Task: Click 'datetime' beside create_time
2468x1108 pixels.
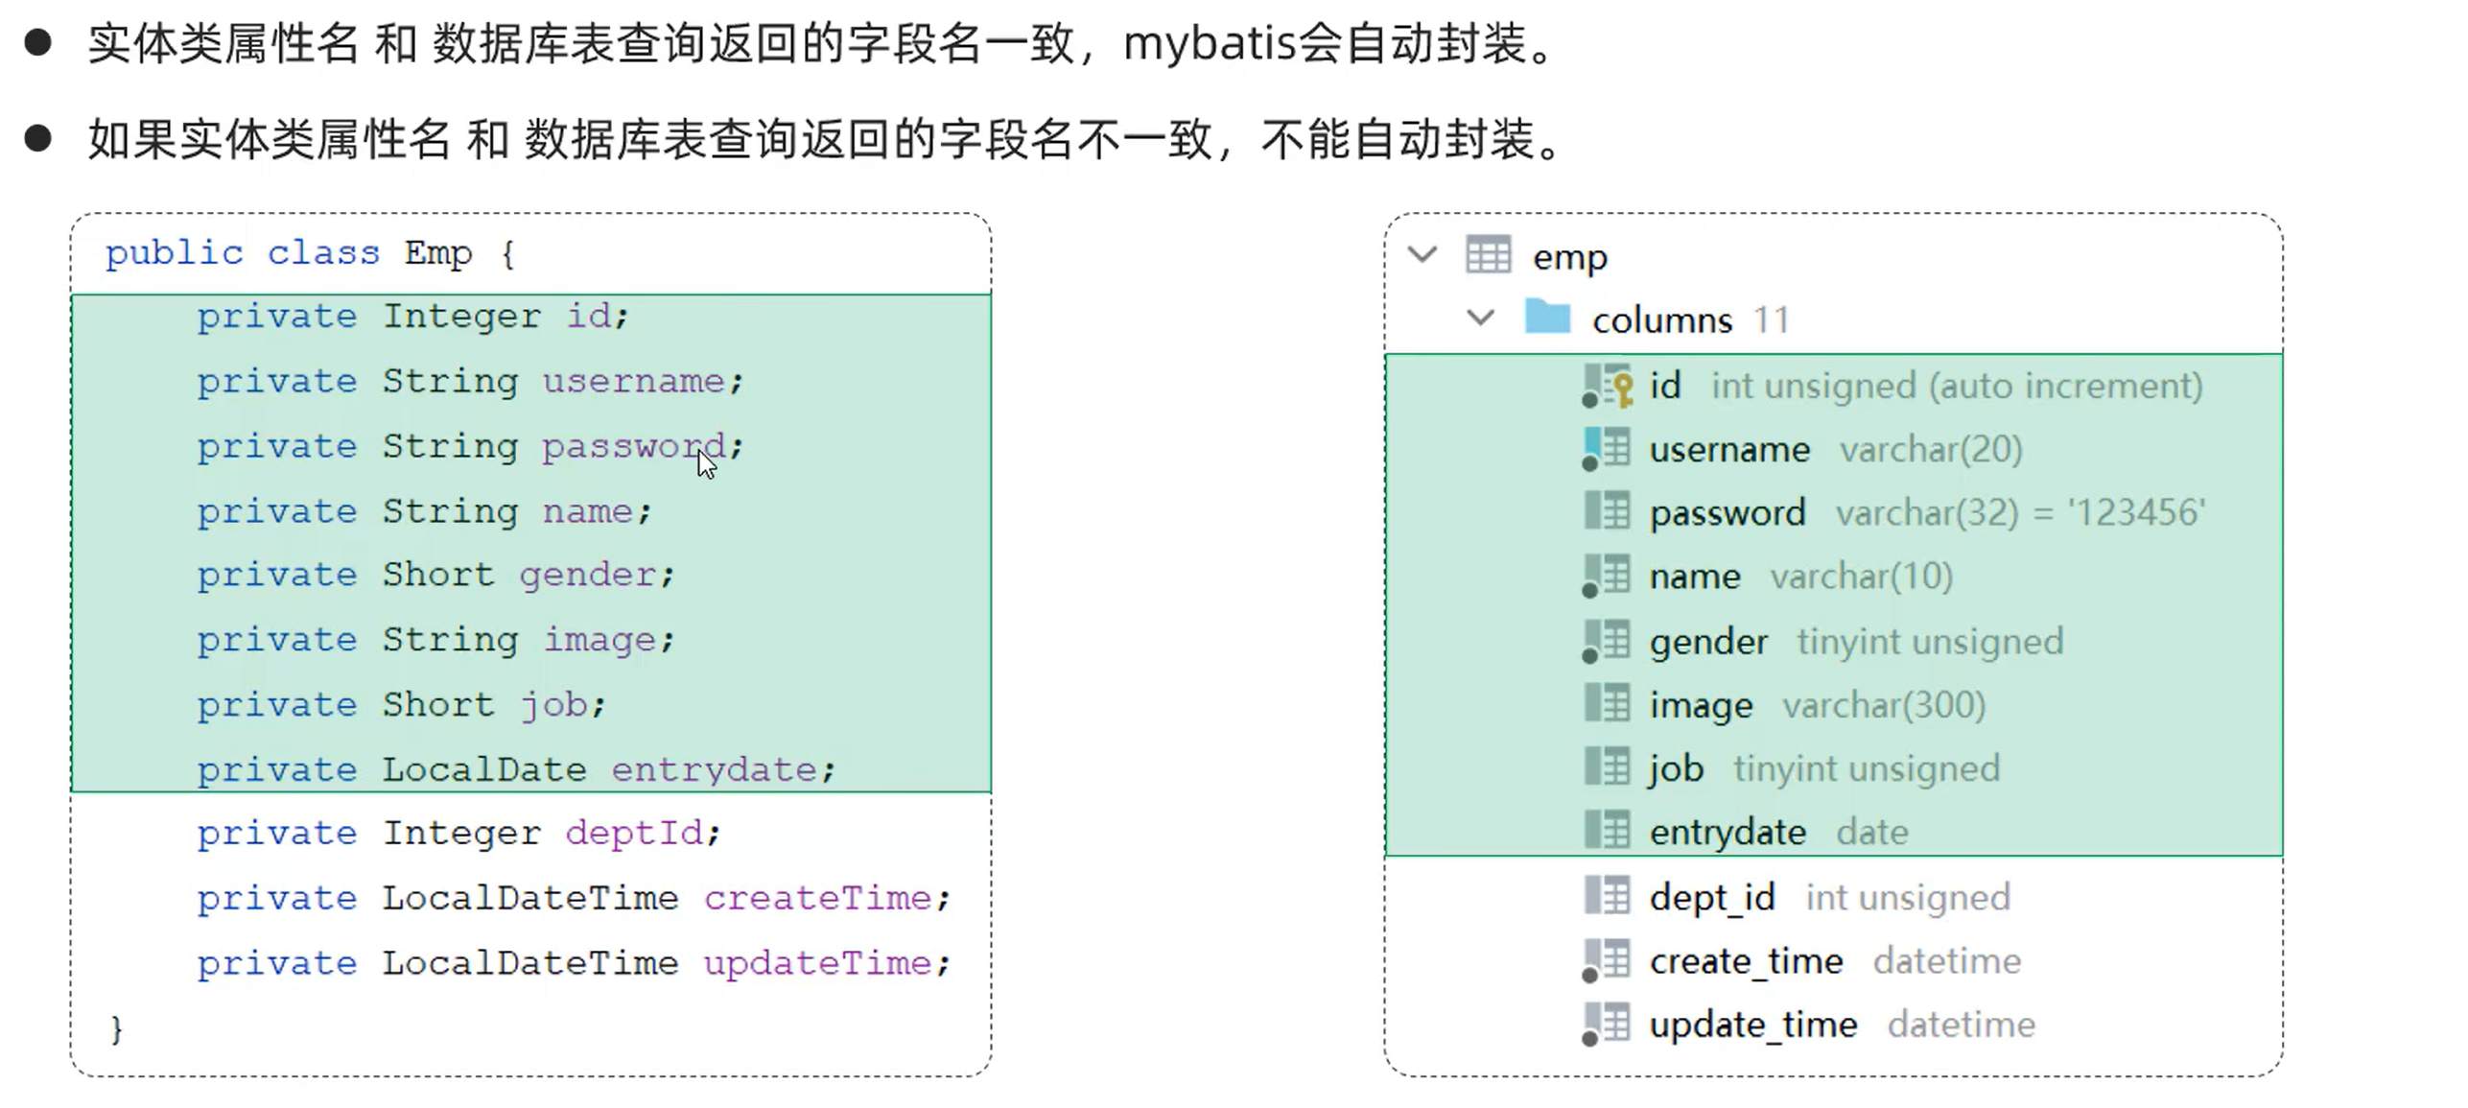Action: (x=1946, y=960)
